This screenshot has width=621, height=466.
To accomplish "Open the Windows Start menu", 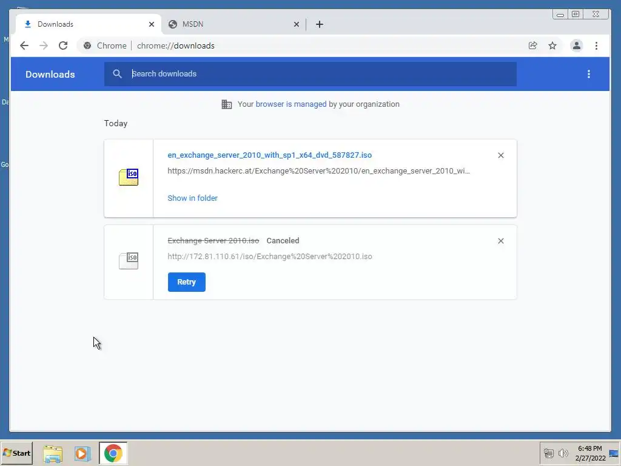I will (16, 453).
